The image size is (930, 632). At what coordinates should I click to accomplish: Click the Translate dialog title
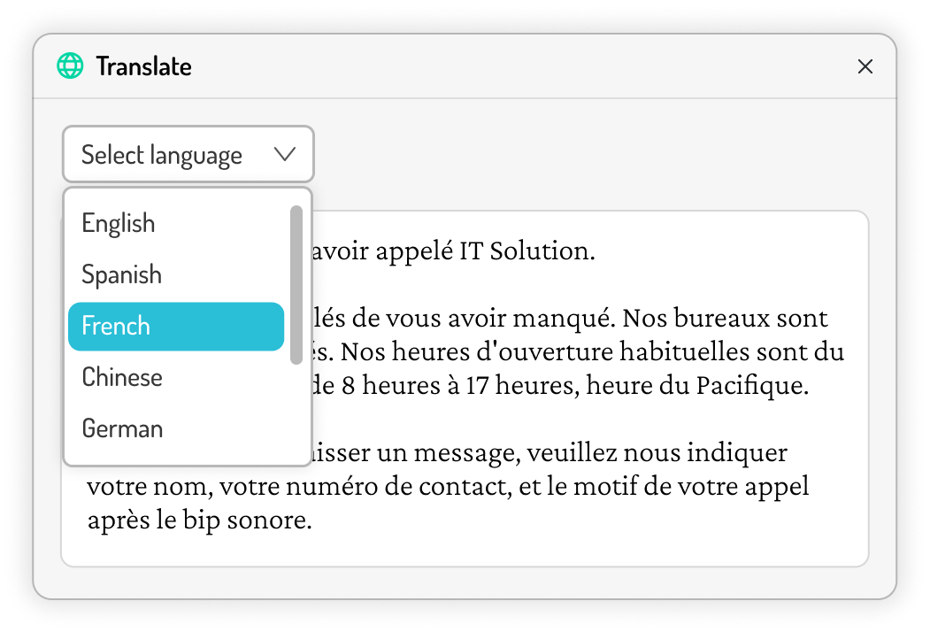coord(146,66)
